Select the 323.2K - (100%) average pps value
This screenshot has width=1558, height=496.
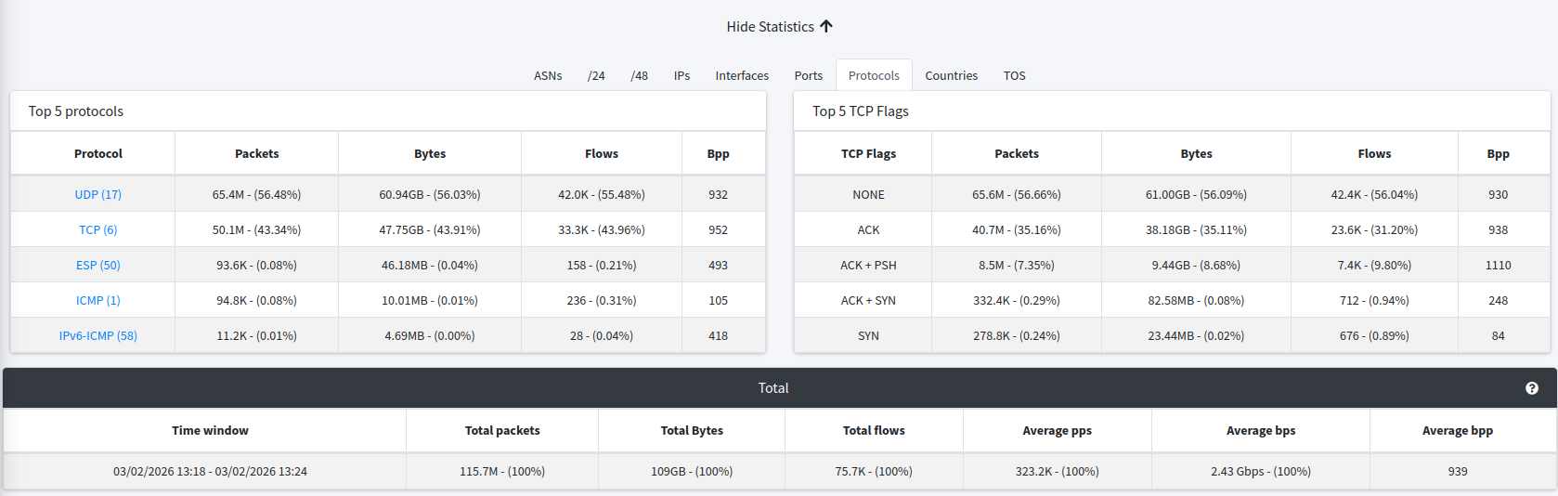(x=1058, y=472)
